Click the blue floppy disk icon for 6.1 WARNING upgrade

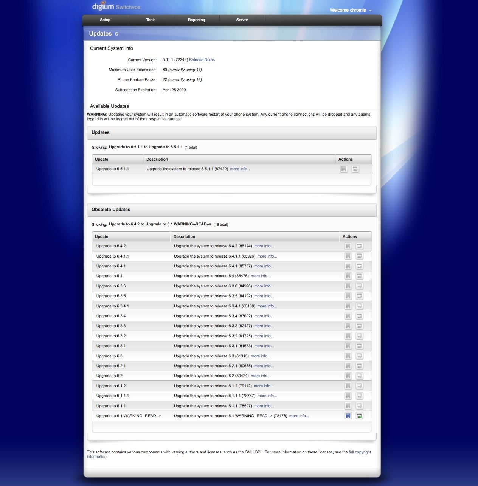coord(348,416)
